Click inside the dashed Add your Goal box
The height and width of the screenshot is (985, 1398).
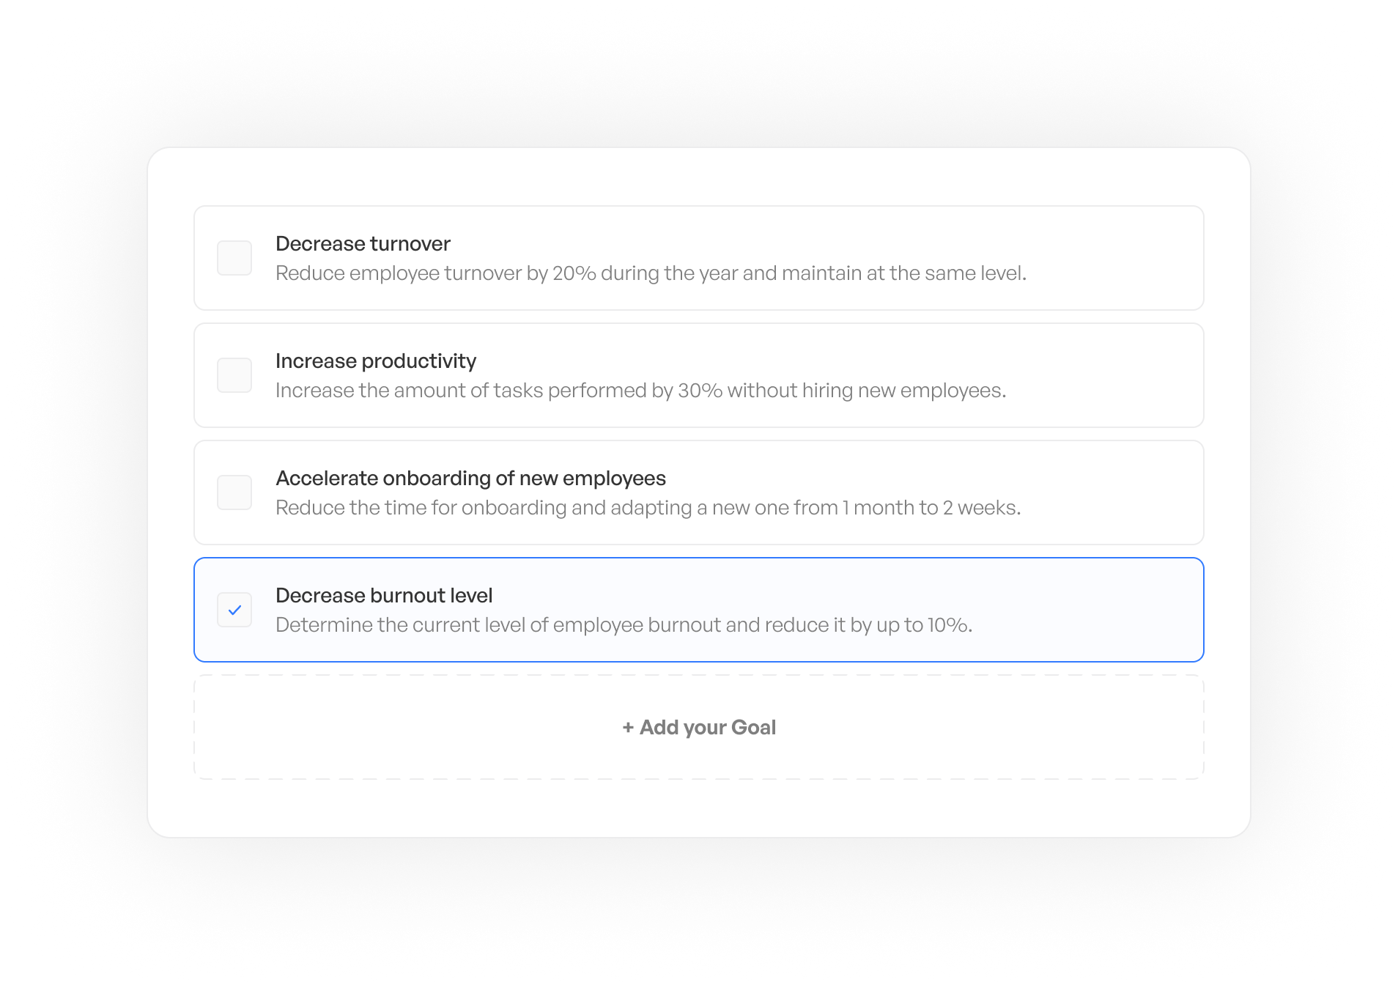tap(699, 727)
